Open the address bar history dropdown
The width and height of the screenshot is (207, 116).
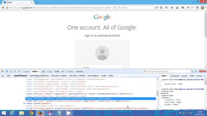(112, 8)
